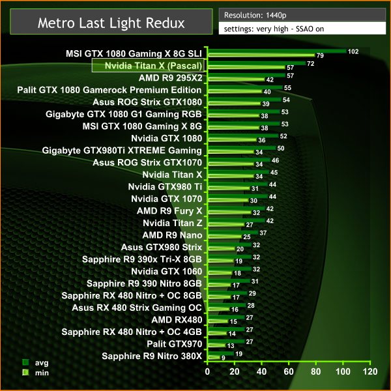
Task: Click the 9 min value for R9 Nitro 380X
Action: point(224,358)
